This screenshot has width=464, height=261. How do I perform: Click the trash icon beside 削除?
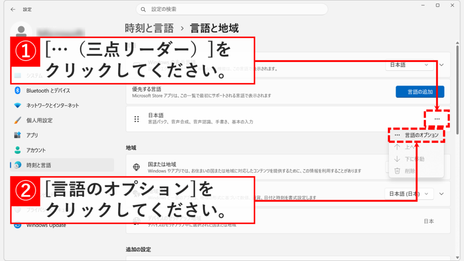pos(397,171)
